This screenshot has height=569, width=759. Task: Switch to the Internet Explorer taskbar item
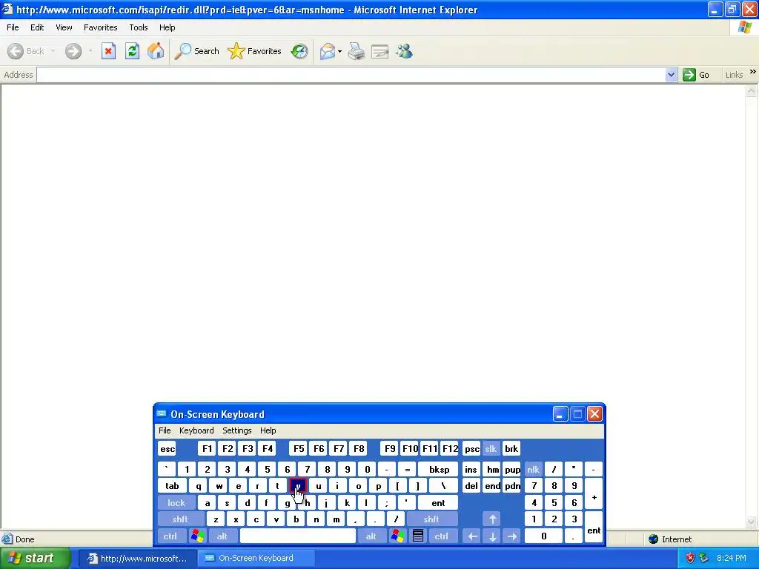tap(137, 559)
